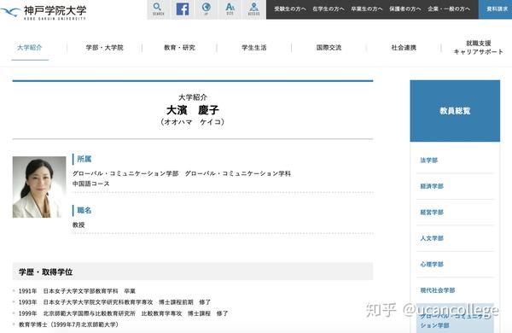Click the globe language icon
Image resolution: width=512 pixels, height=333 pixels.
(x=206, y=9)
